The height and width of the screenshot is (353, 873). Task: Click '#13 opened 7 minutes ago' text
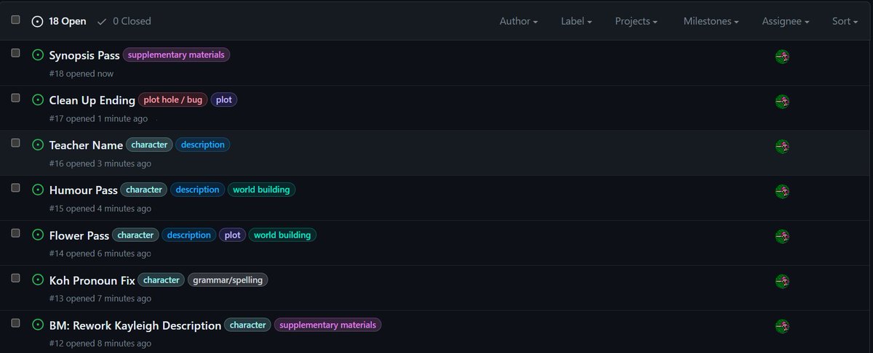(100, 299)
